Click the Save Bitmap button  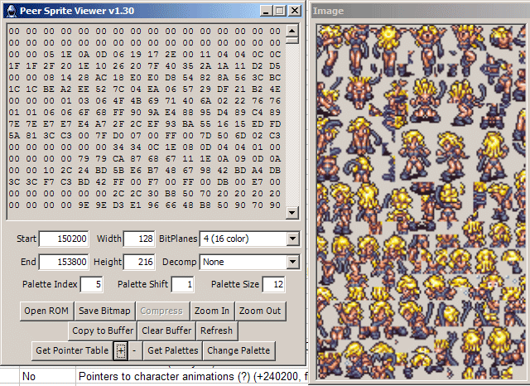[x=105, y=311]
